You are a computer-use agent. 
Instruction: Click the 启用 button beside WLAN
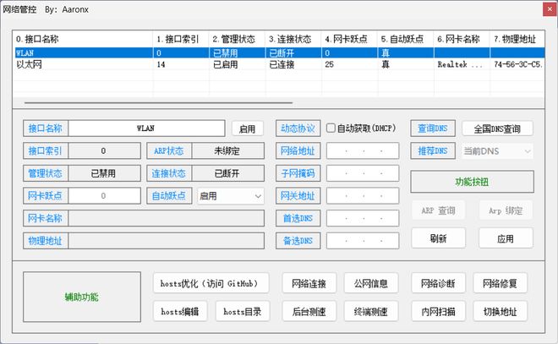coord(248,128)
